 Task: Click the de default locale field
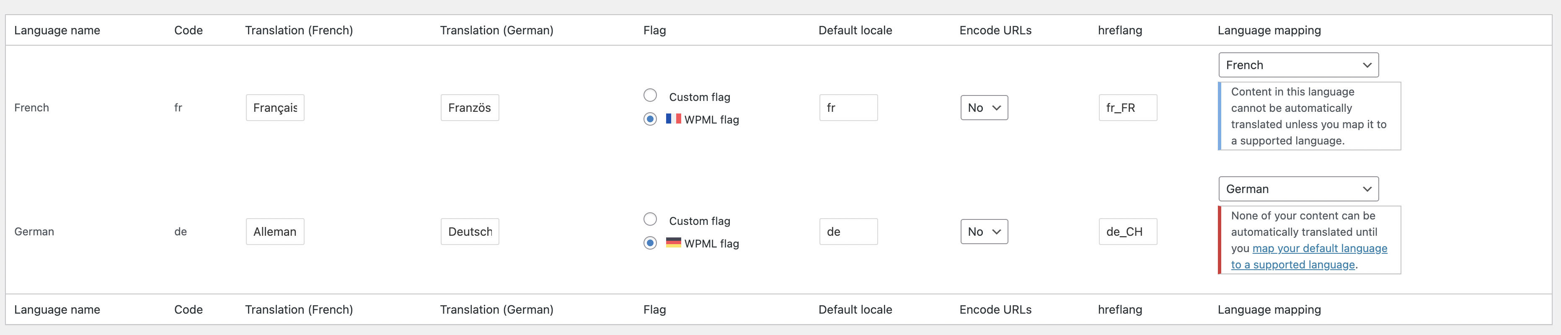[x=848, y=232]
